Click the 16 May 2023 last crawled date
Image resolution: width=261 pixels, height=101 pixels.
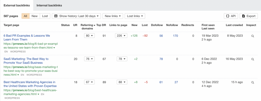234,59
